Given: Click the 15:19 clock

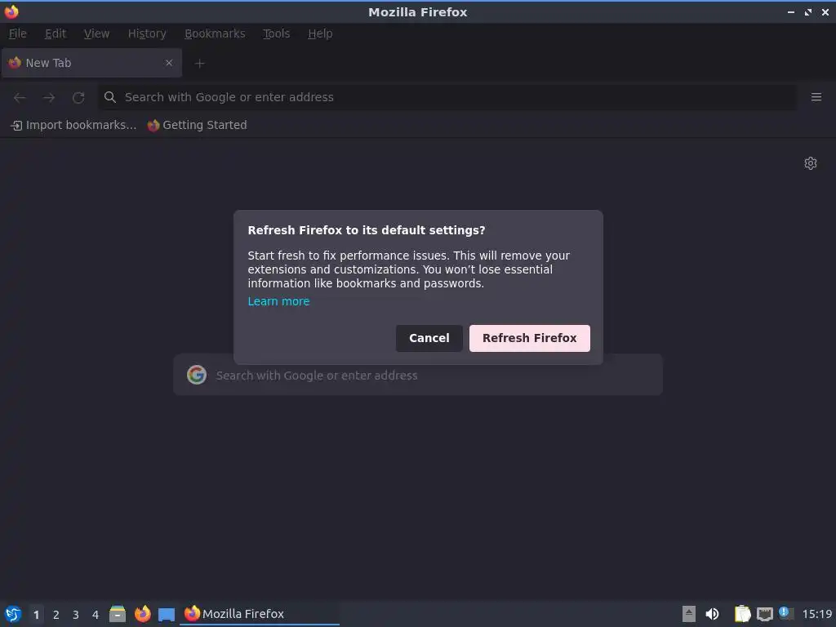Looking at the screenshot, I should [816, 614].
